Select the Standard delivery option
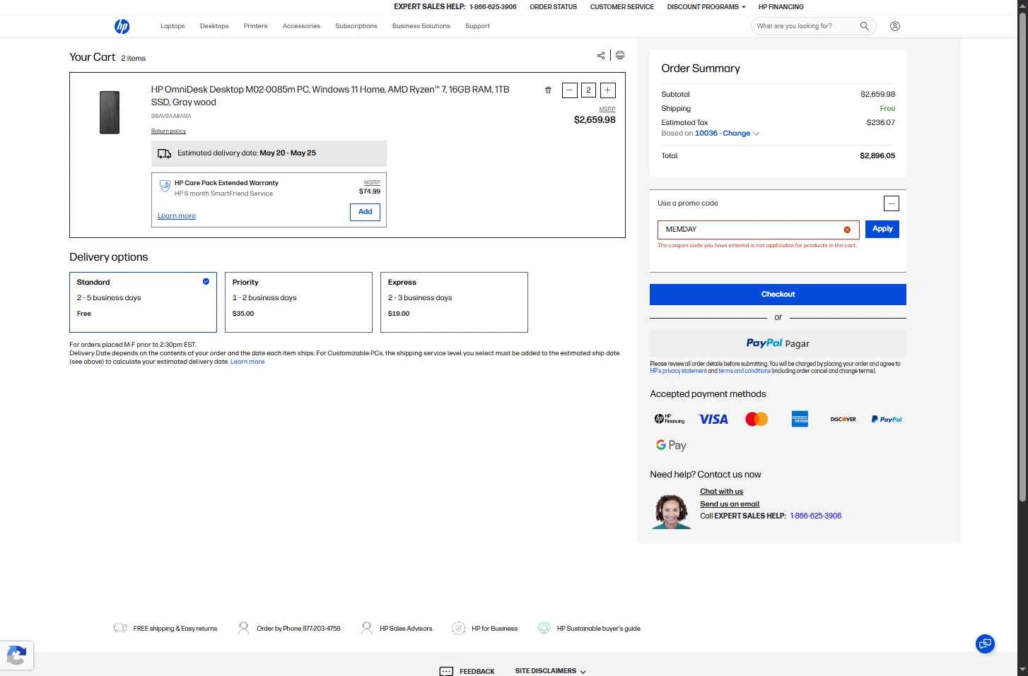Screen dimensions: 1028x676 [x=143, y=302]
